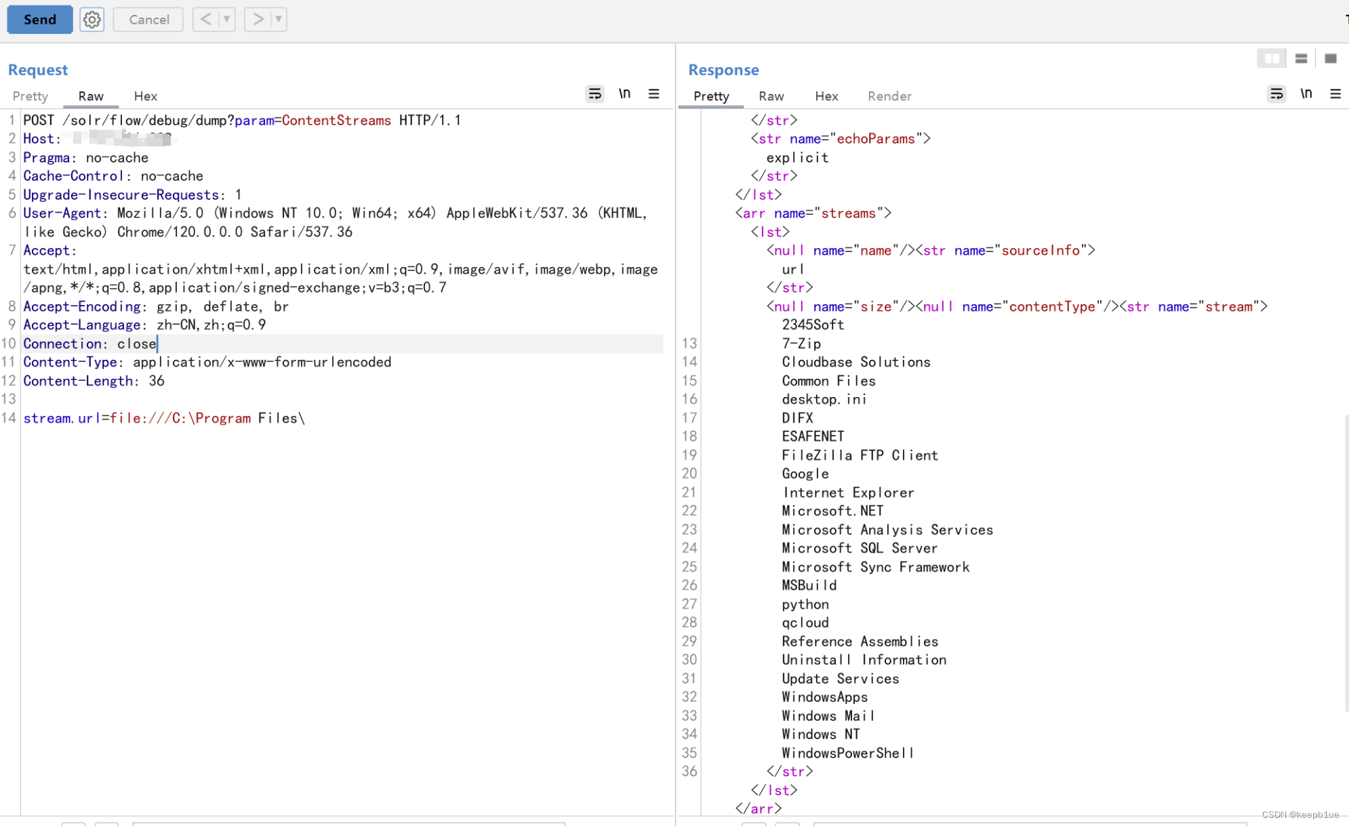Click the arr name="streams" tag
The image size is (1349, 826).
pos(813,213)
